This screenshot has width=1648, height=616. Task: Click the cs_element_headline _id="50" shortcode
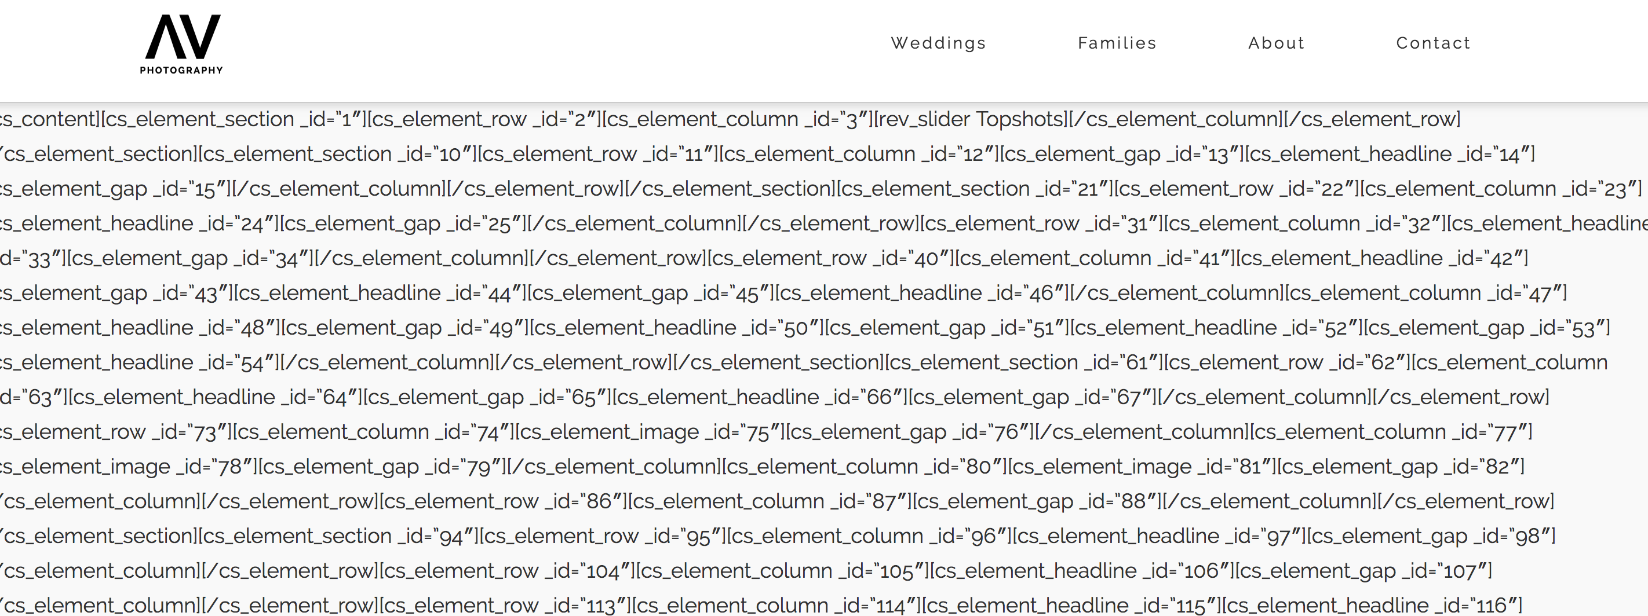click(675, 328)
